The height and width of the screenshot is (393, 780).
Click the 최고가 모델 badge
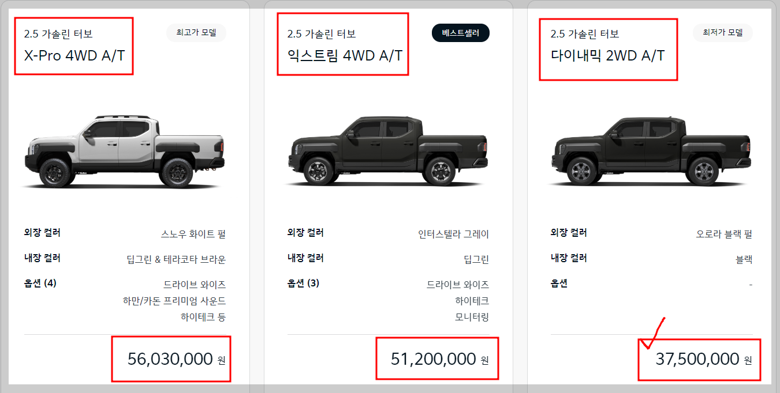point(196,33)
